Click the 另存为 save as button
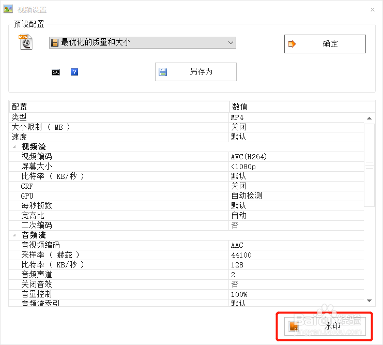The height and width of the screenshot is (345, 383). pos(195,72)
